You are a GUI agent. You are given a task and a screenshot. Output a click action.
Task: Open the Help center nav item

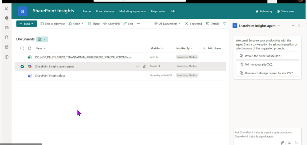[158, 11]
